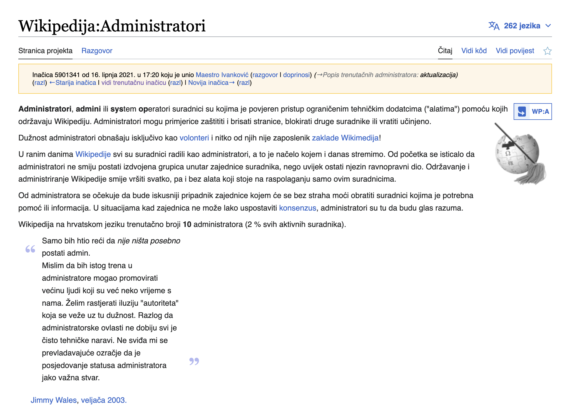572x415 pixels.
Task: Open the veljača 2003. link
Action: coord(104,400)
